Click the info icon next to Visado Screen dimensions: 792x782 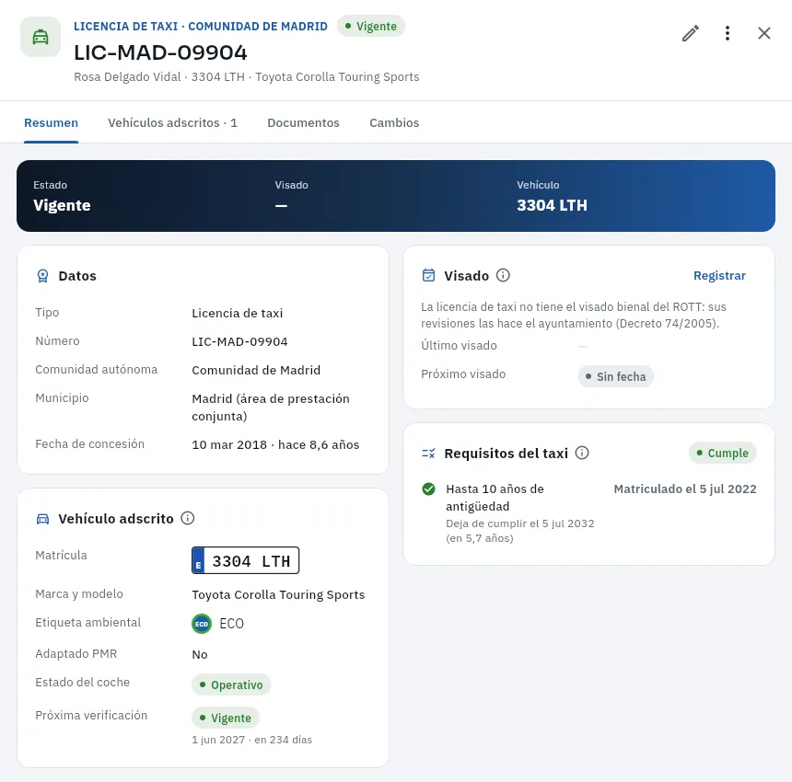tap(503, 275)
